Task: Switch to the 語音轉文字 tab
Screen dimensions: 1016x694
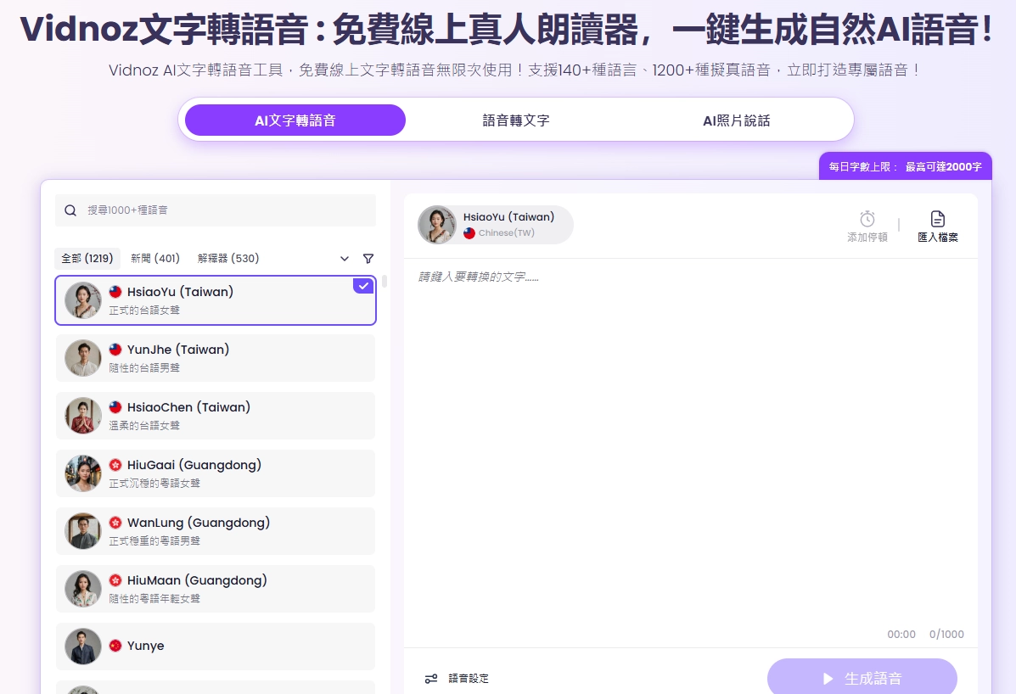Action: point(516,120)
